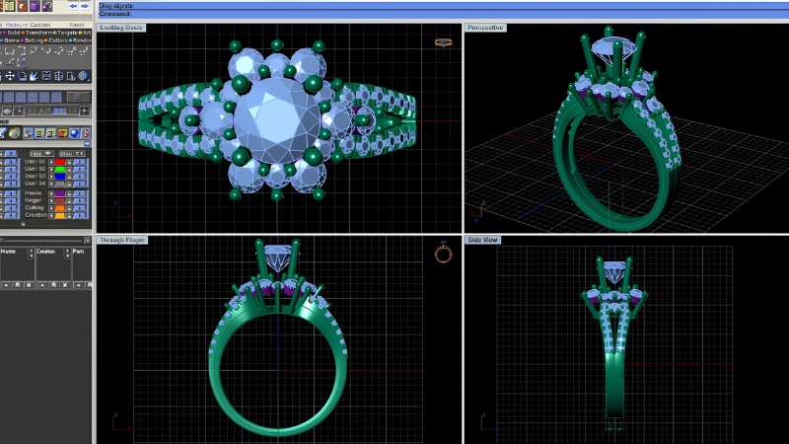The width and height of the screenshot is (789, 444).
Task: Expand the arrow beside Cutting layer
Action: [x=51, y=207]
